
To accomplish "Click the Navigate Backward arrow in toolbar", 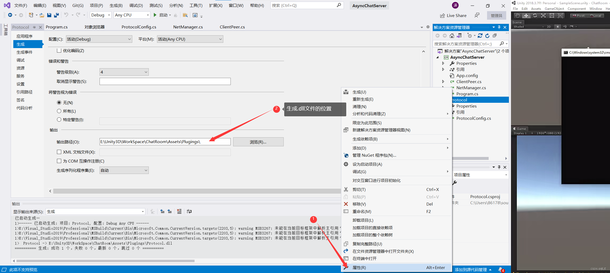I will (10, 15).
